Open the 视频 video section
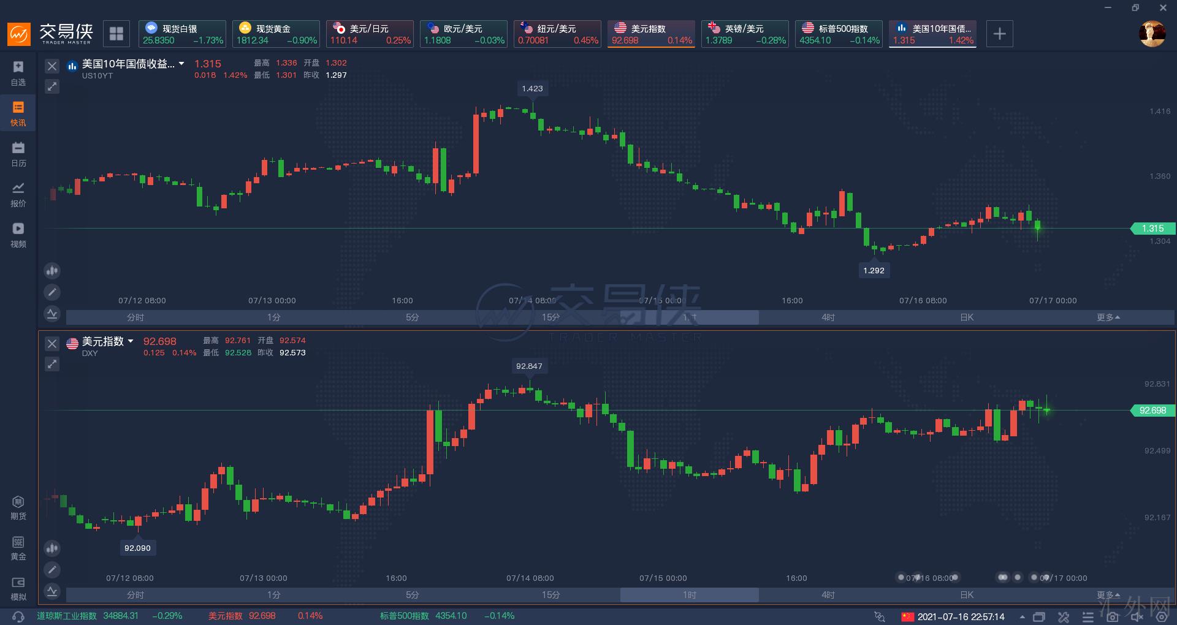Viewport: 1177px width, 625px height. pos(18,235)
